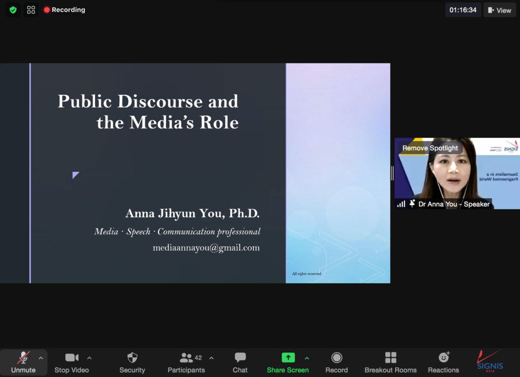520x377 pixels.
Task: Click the red Recording indicator
Action: [x=64, y=10]
